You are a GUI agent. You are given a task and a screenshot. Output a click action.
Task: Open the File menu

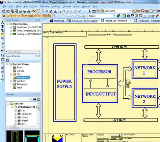coord(5,6)
